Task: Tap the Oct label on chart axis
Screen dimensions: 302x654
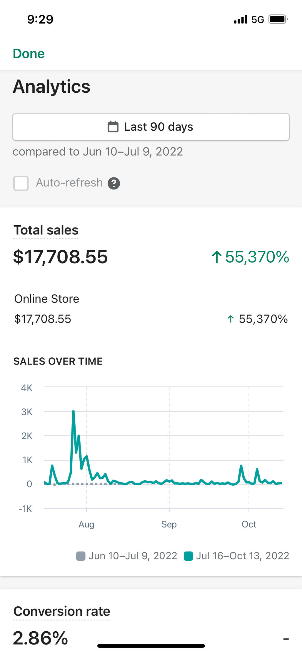Action: click(249, 524)
